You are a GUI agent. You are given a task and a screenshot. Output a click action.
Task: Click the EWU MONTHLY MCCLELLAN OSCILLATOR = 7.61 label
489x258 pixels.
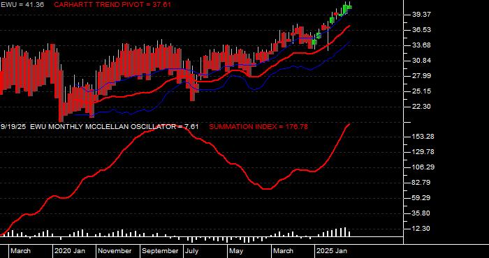(x=114, y=127)
